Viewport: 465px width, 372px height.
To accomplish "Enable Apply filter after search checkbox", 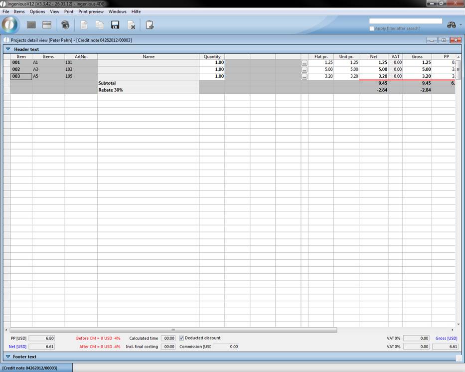I will click(372, 28).
